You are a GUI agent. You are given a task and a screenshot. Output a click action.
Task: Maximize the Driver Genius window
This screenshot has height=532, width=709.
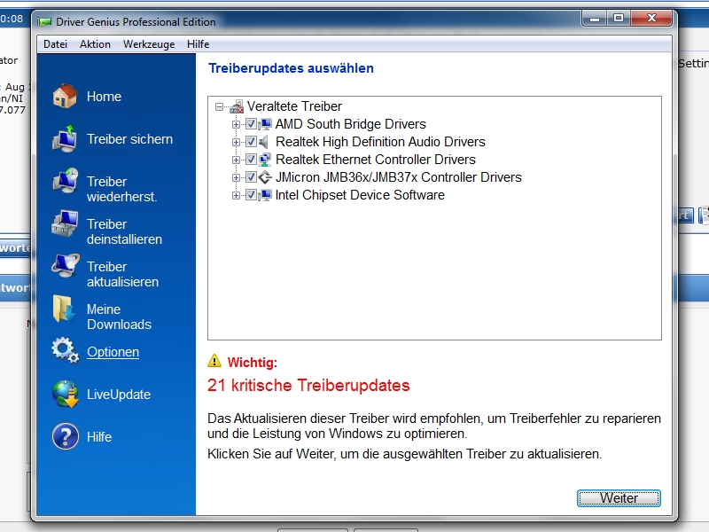tap(619, 19)
